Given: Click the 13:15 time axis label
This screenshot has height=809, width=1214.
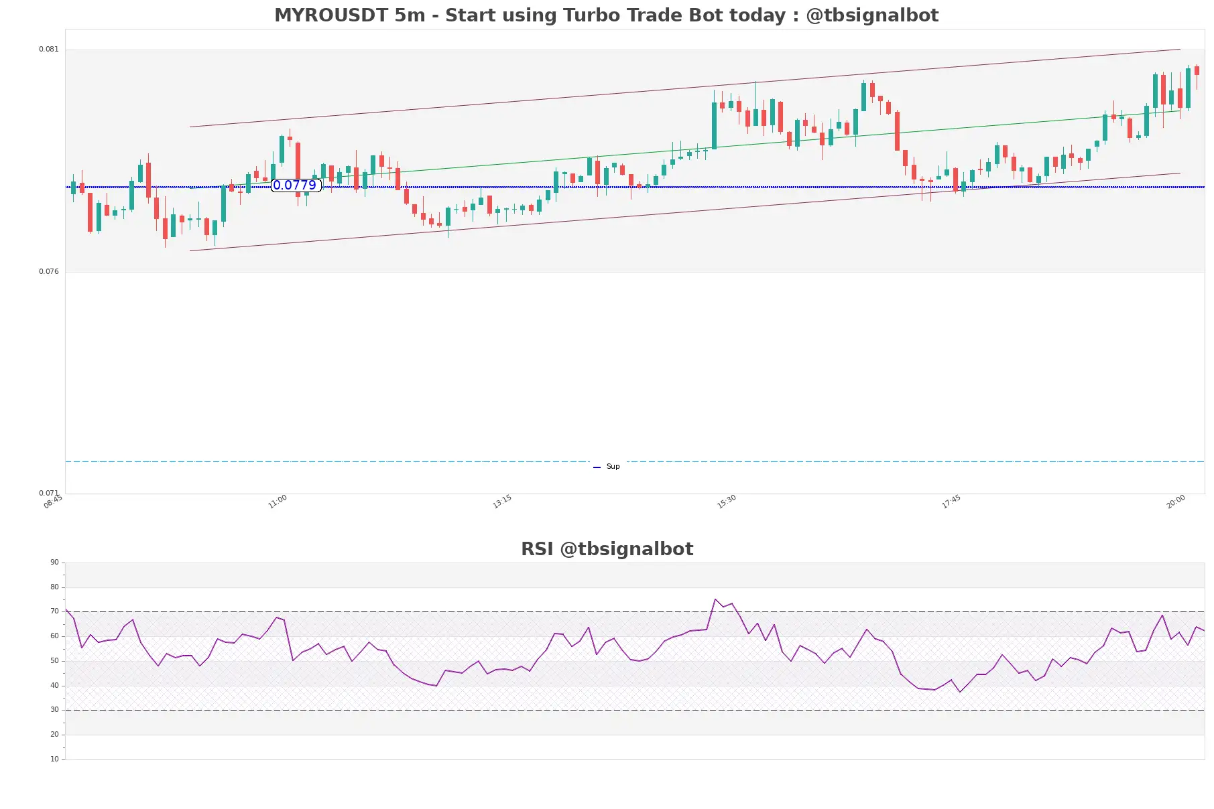Looking at the screenshot, I should pyautogui.click(x=502, y=502).
